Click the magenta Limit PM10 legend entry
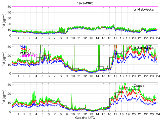Viewport: 161px width, 120px height. [x=28, y=55]
